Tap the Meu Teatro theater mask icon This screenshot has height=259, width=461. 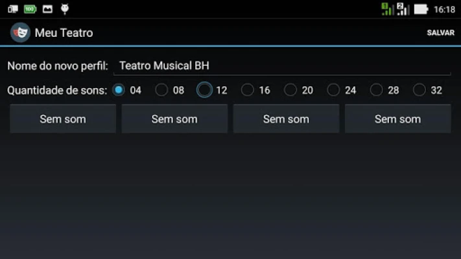[20, 32]
